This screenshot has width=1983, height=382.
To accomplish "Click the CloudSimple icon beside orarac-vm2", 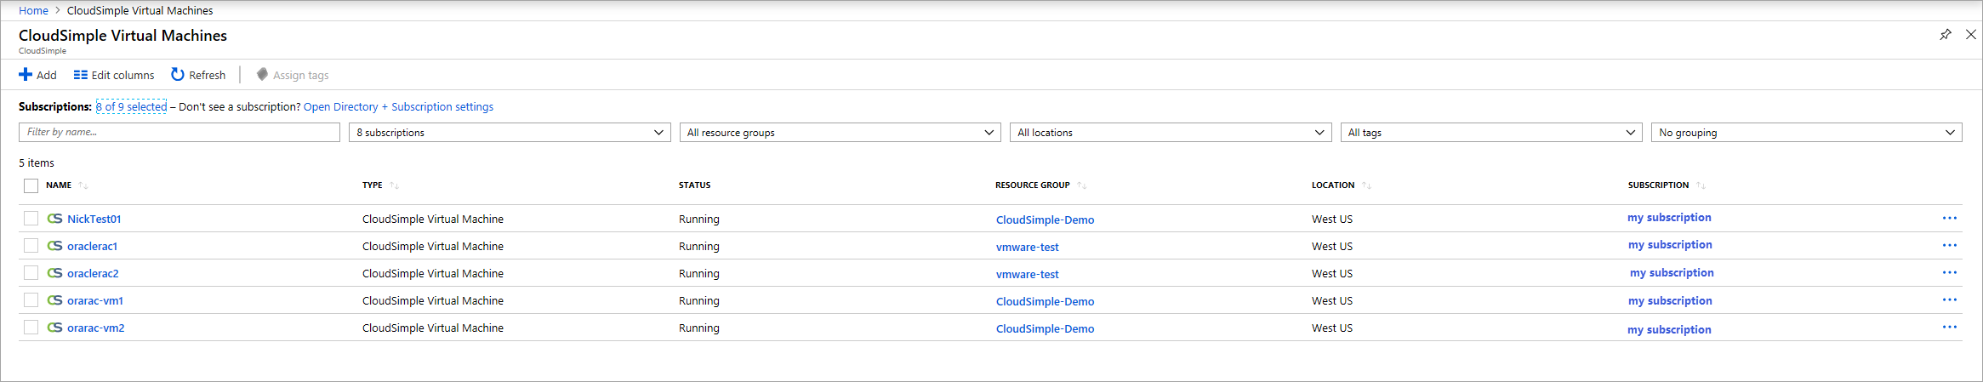I will point(55,328).
